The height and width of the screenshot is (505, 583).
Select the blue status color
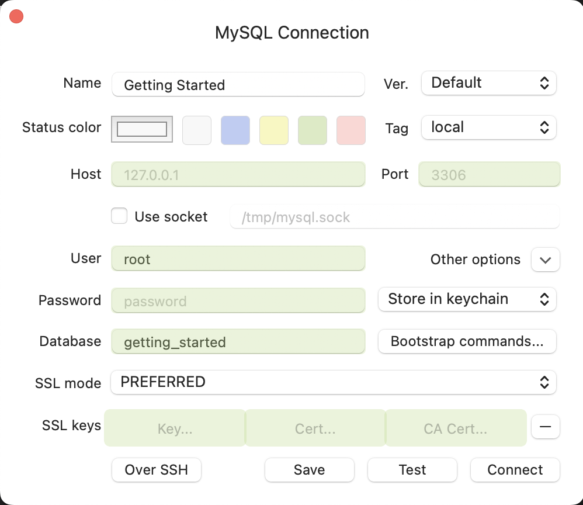tap(235, 130)
